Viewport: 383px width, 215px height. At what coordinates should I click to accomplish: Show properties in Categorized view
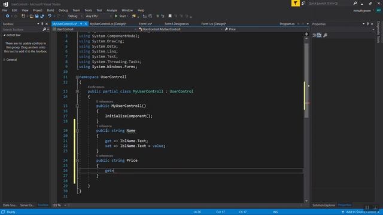coord(314,35)
